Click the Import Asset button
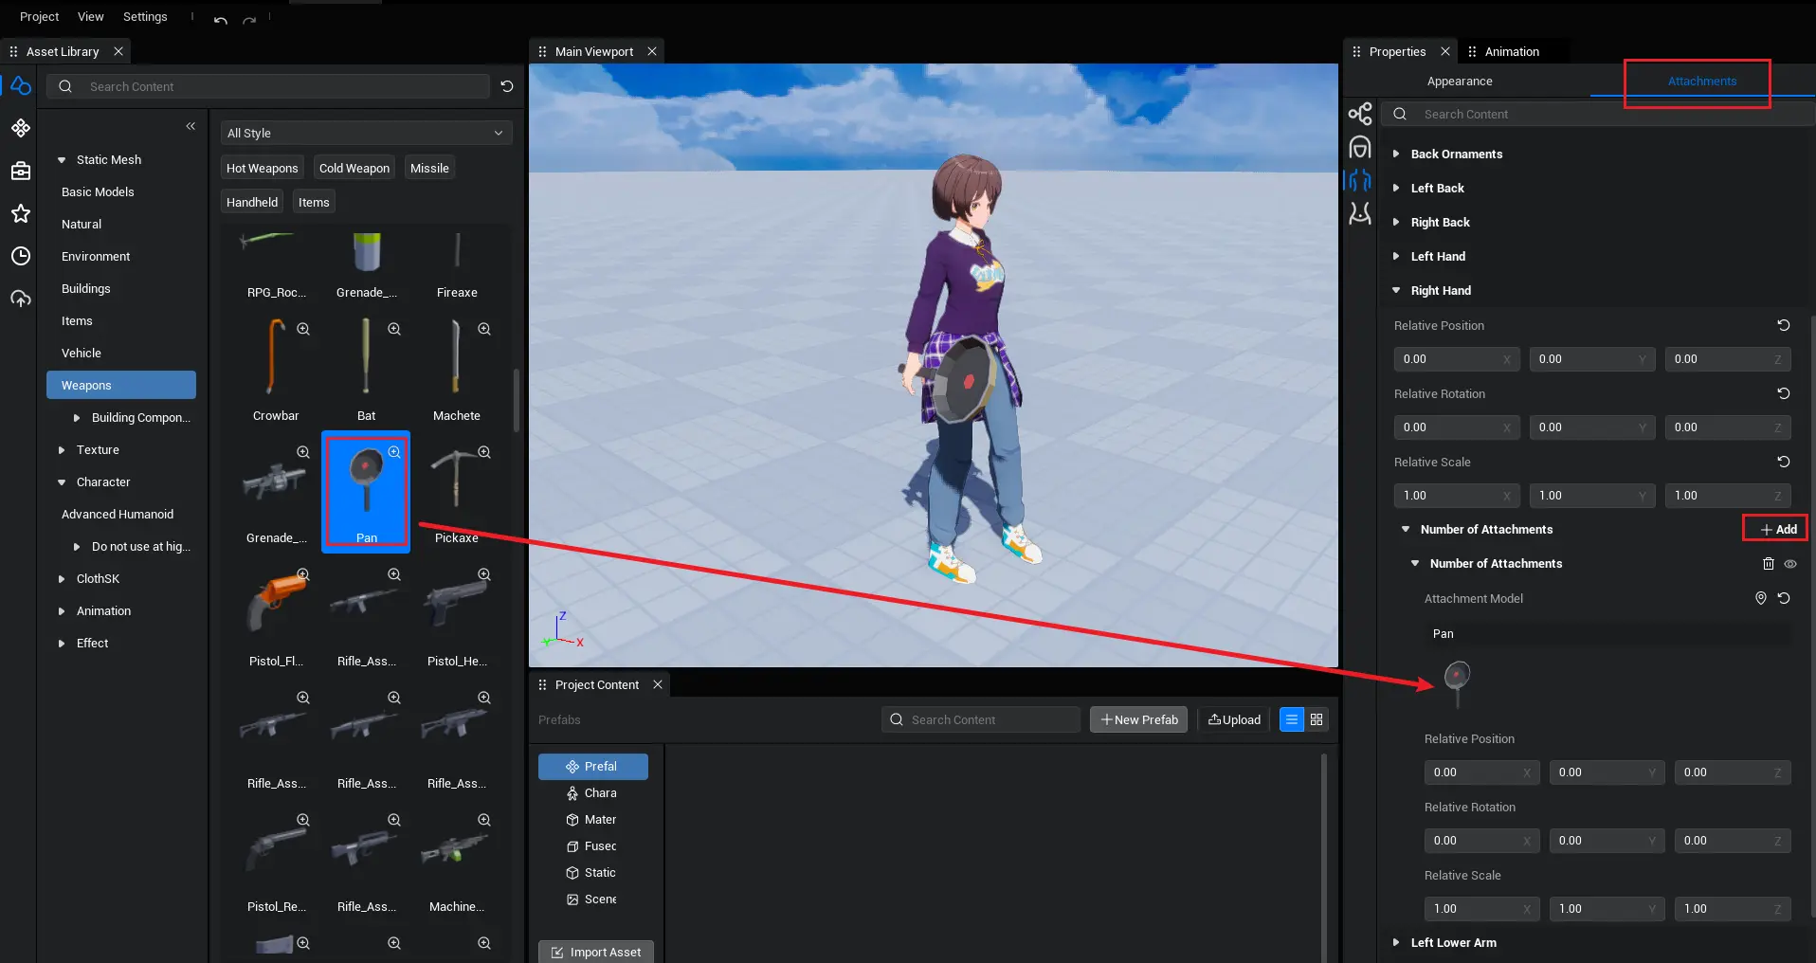 click(x=596, y=952)
